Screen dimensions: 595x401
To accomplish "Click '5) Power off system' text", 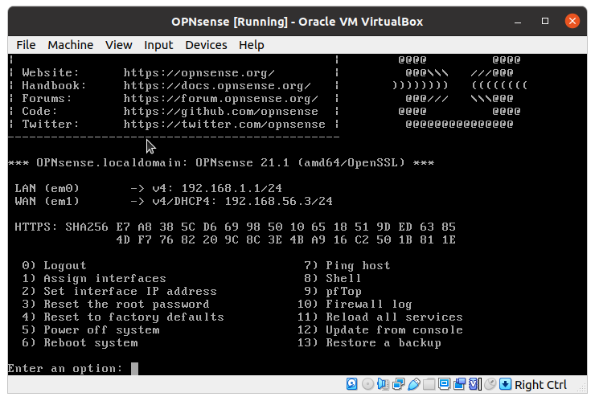I will (x=90, y=329).
